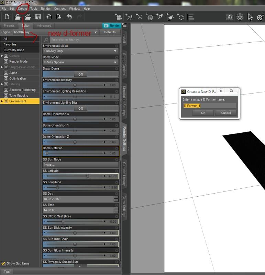Click the Import icon in toolbar
The width and height of the screenshot is (265, 275).
tap(48, 17)
